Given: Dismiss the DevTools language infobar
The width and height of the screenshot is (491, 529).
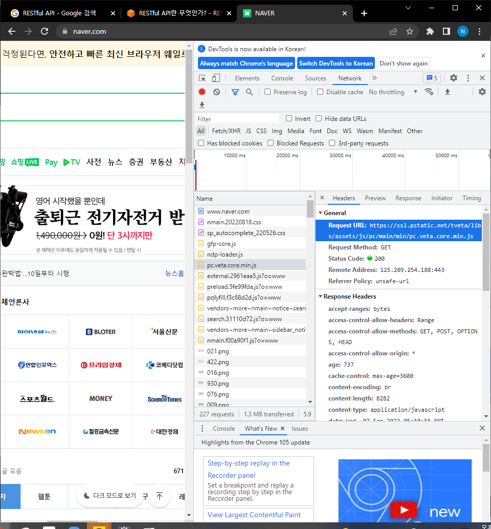Looking at the screenshot, I should point(483,56).
